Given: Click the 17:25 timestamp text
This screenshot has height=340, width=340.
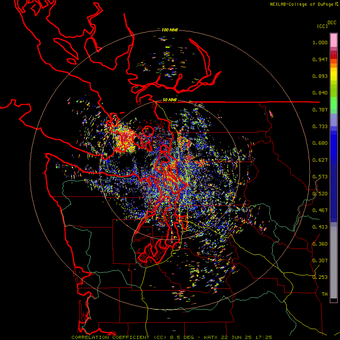Looking at the screenshot, I should pyautogui.click(x=264, y=337).
